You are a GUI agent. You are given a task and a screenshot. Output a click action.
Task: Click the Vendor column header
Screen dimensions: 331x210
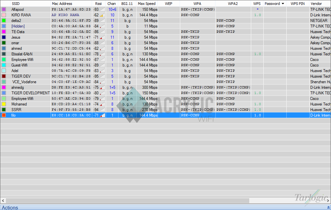tap(320, 4)
